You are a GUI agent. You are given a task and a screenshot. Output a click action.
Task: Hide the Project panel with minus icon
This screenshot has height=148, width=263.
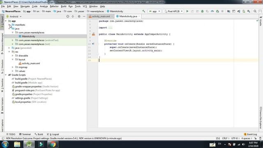click(84, 16)
